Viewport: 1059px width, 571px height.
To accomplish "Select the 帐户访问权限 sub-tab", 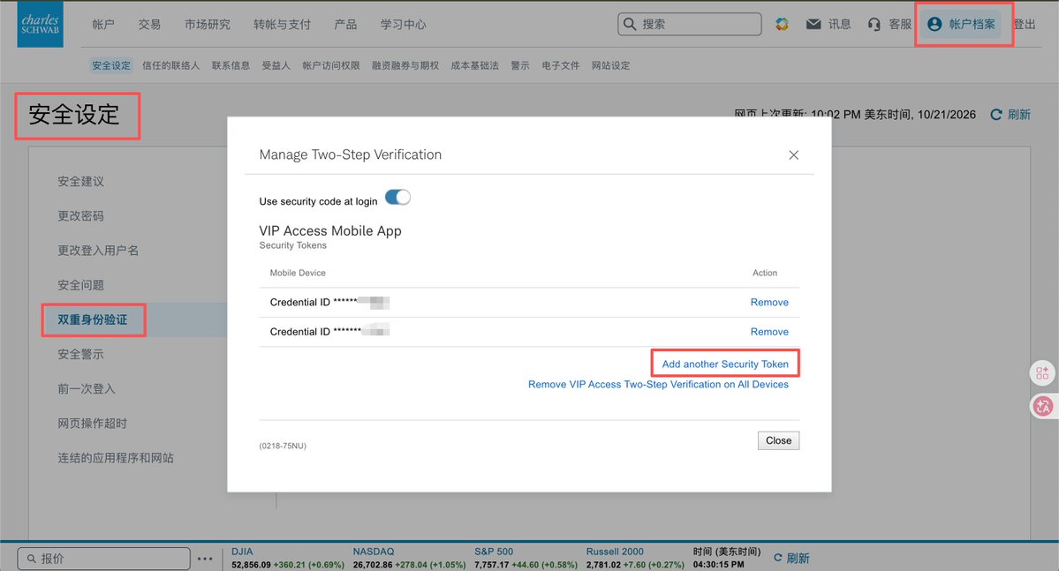I will [x=331, y=65].
